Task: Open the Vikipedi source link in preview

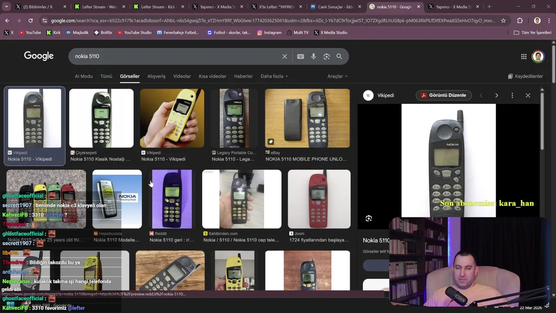Action: point(379,95)
